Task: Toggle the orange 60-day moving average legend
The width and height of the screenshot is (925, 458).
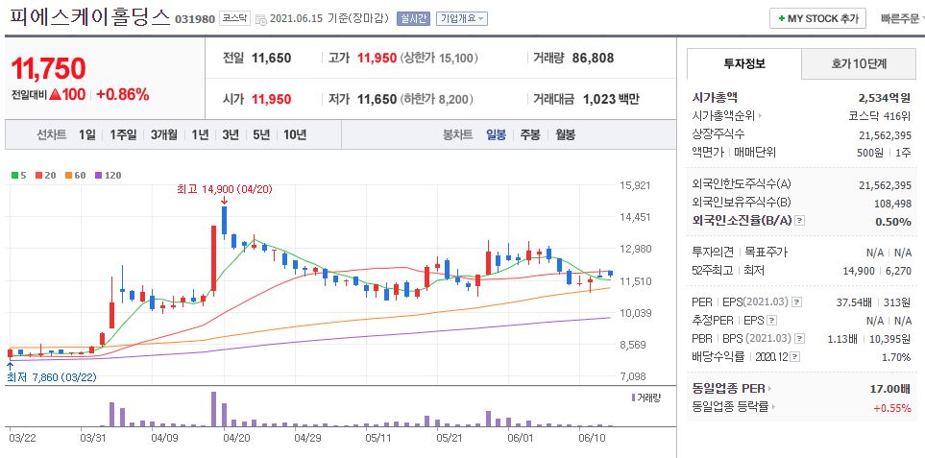Action: click(74, 175)
